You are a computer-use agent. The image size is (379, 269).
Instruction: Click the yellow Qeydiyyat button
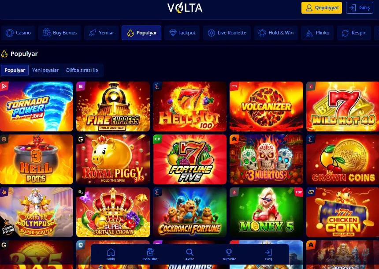(321, 8)
